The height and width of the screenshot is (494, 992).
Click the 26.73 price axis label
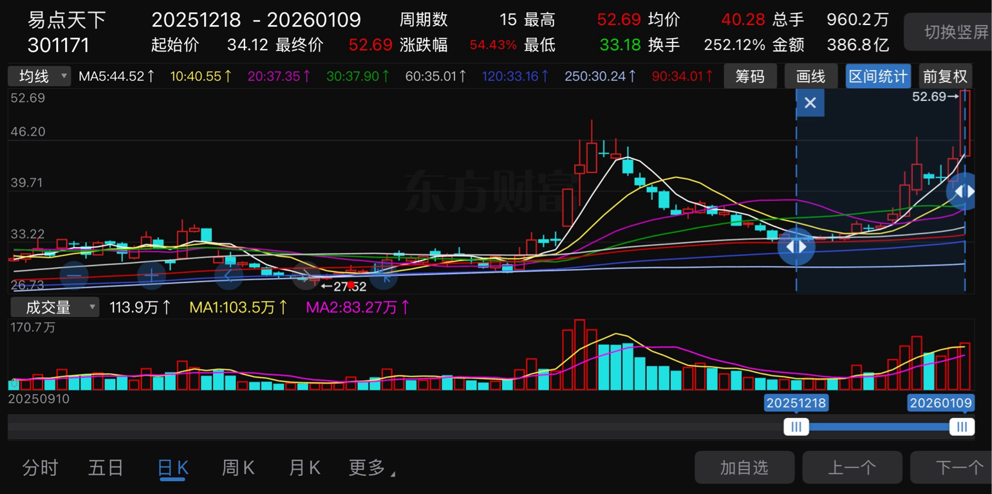(x=28, y=284)
